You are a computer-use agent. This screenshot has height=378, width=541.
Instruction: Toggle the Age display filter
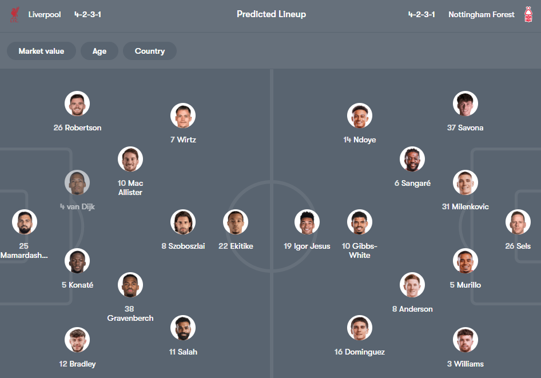99,50
